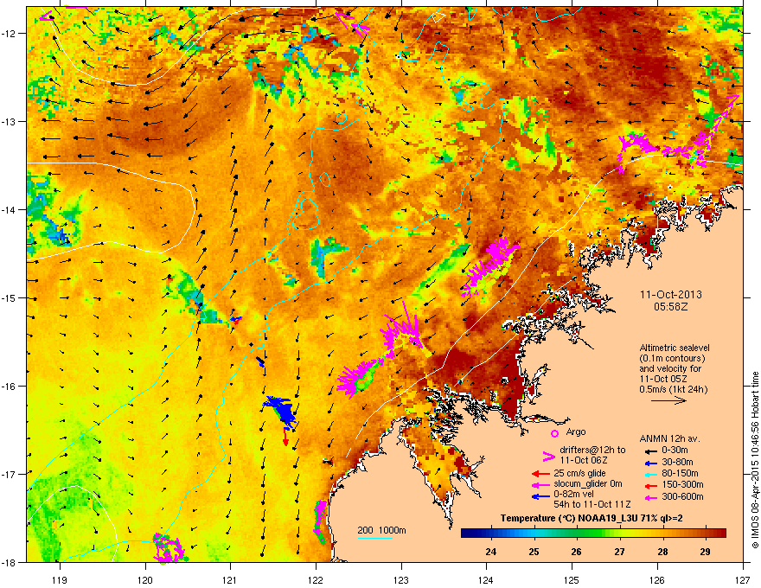This screenshot has height=588, width=761.
Task: Click the magenta arrow beside 'slocum_glider 0m'
Action: 540,484
